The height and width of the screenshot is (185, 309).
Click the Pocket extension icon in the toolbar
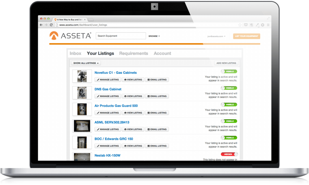click(246, 25)
